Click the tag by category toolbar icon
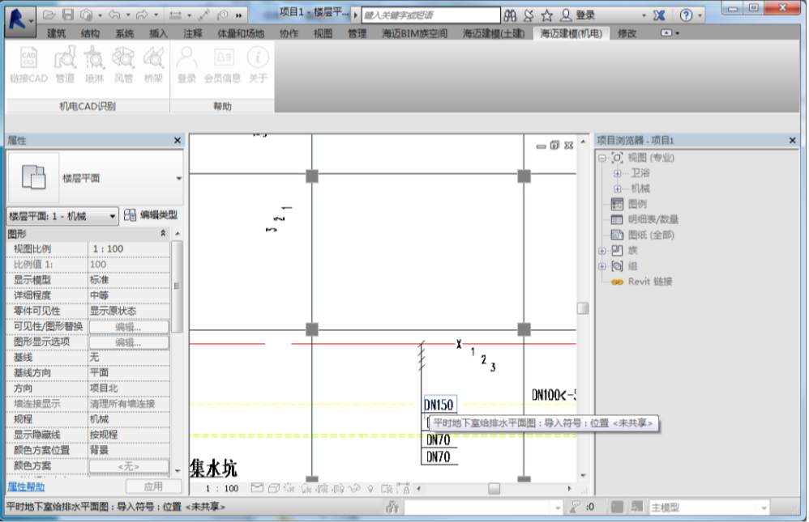809x522 pixels. 222,15
